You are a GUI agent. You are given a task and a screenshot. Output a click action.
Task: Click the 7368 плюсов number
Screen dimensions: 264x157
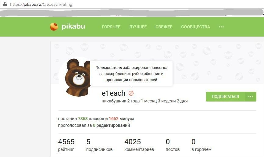[x=83, y=119]
